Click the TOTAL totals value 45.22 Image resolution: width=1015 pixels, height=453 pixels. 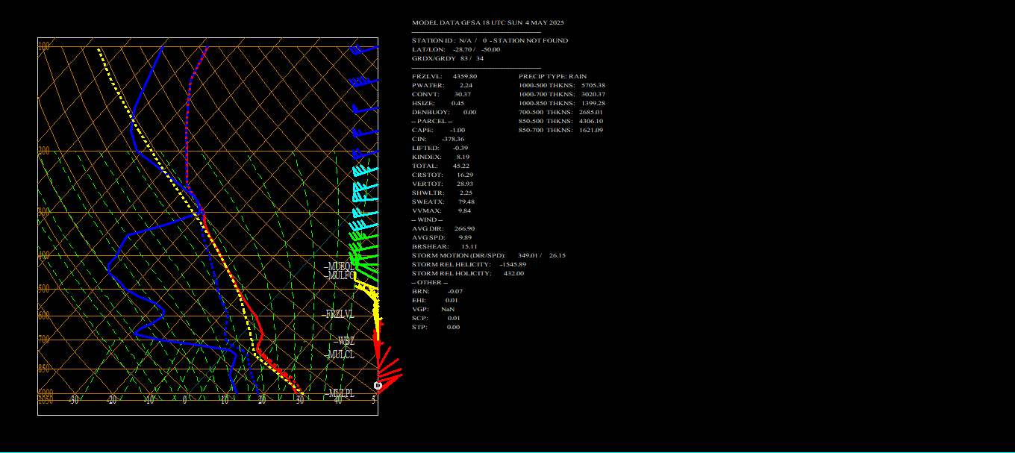point(460,166)
